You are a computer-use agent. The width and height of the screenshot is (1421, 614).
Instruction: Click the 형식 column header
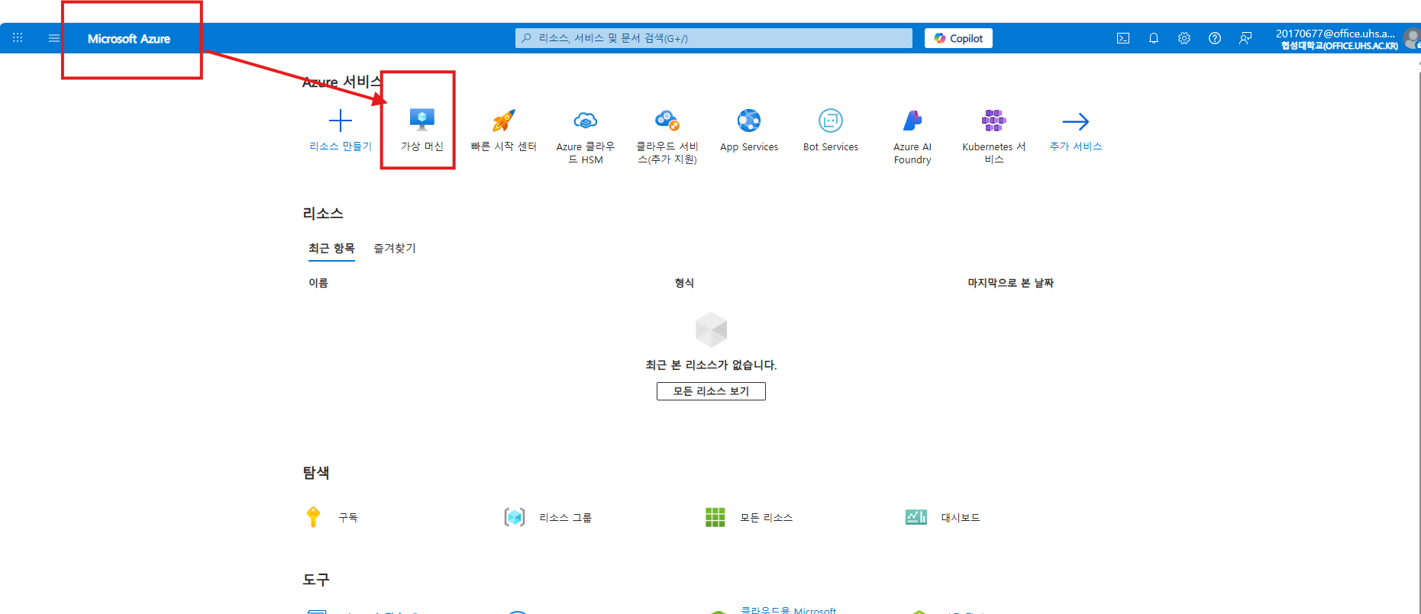(x=684, y=283)
